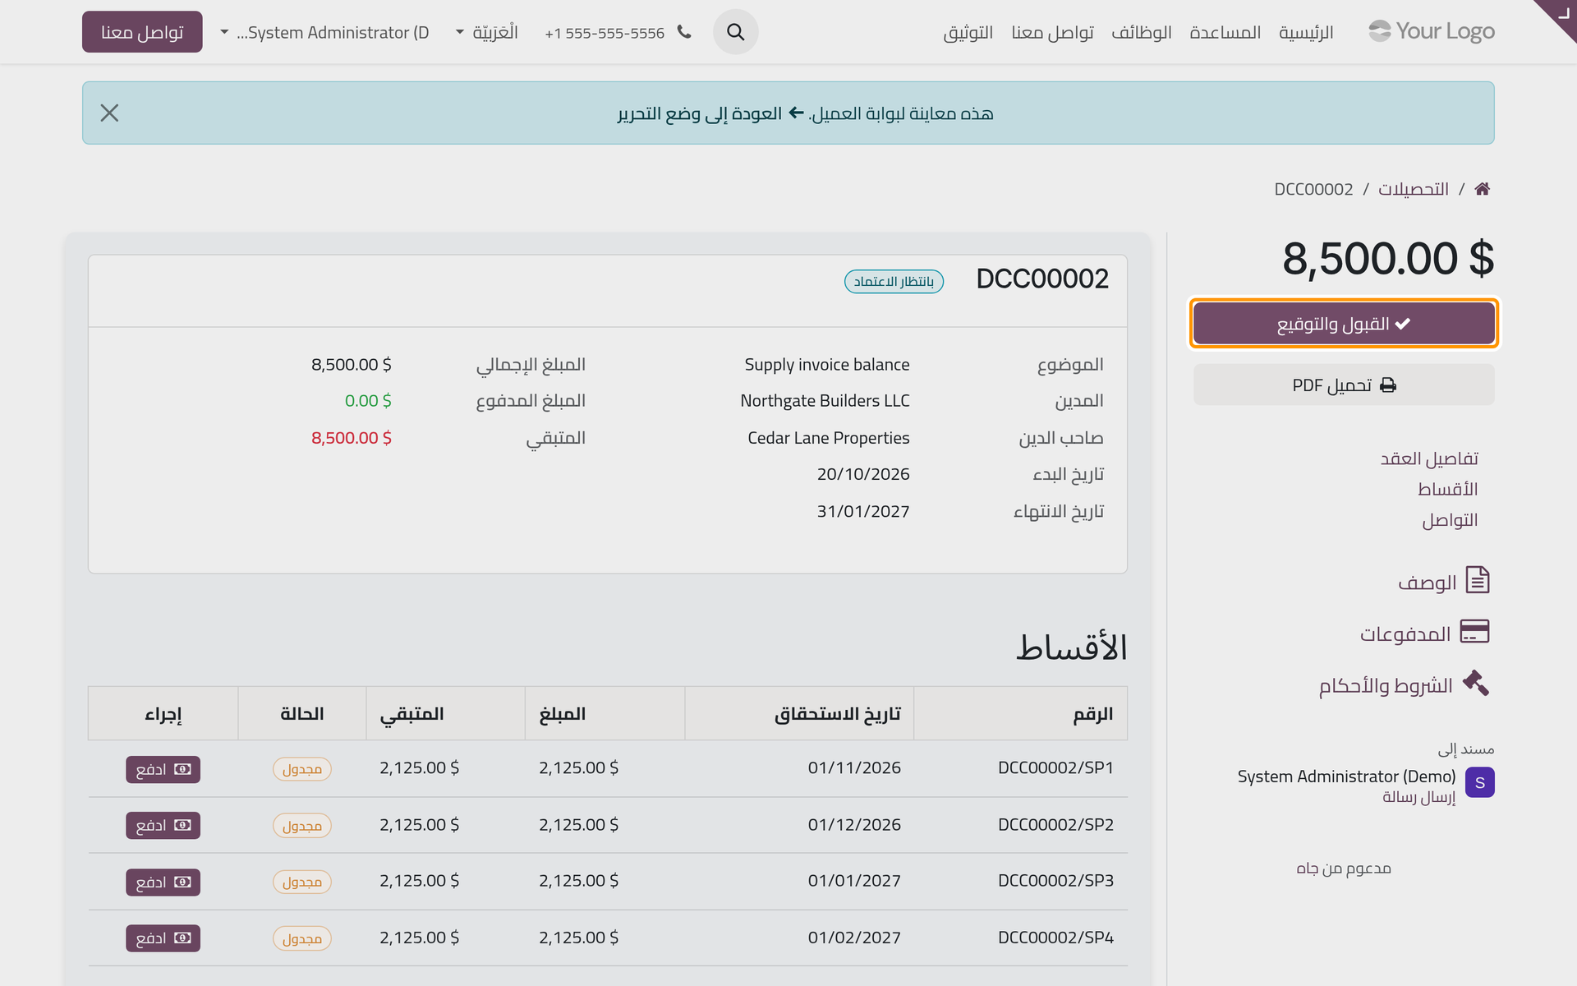
Task: Click the end date 31/01/2027
Action: [863, 511]
